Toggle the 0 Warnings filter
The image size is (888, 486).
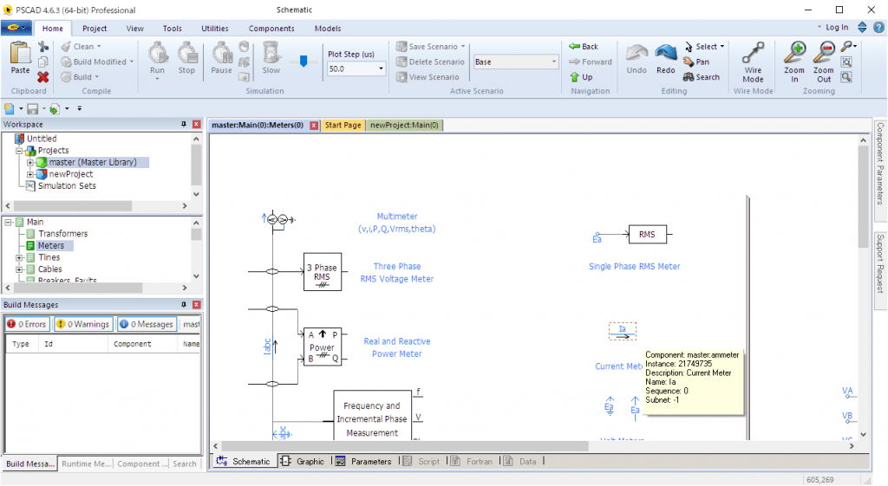pos(83,324)
